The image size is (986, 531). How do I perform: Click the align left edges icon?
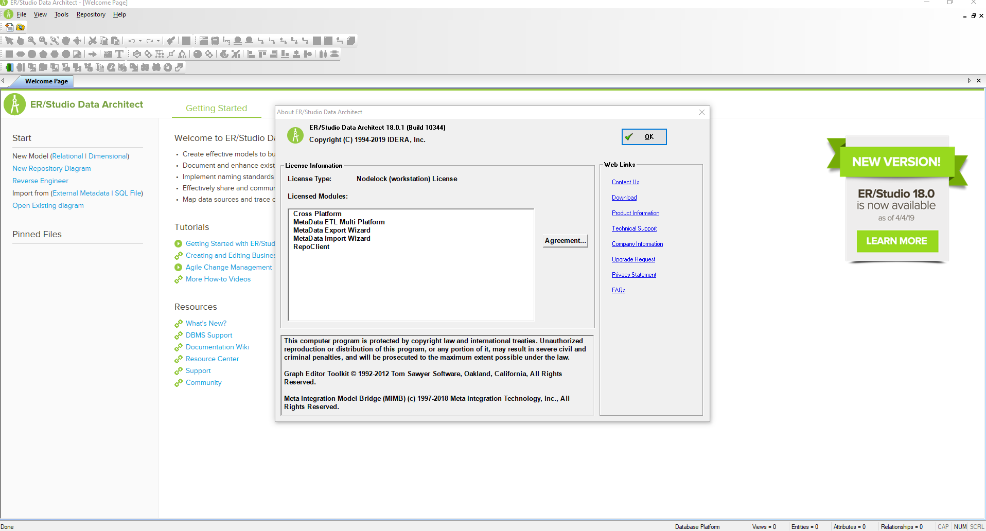tap(251, 54)
